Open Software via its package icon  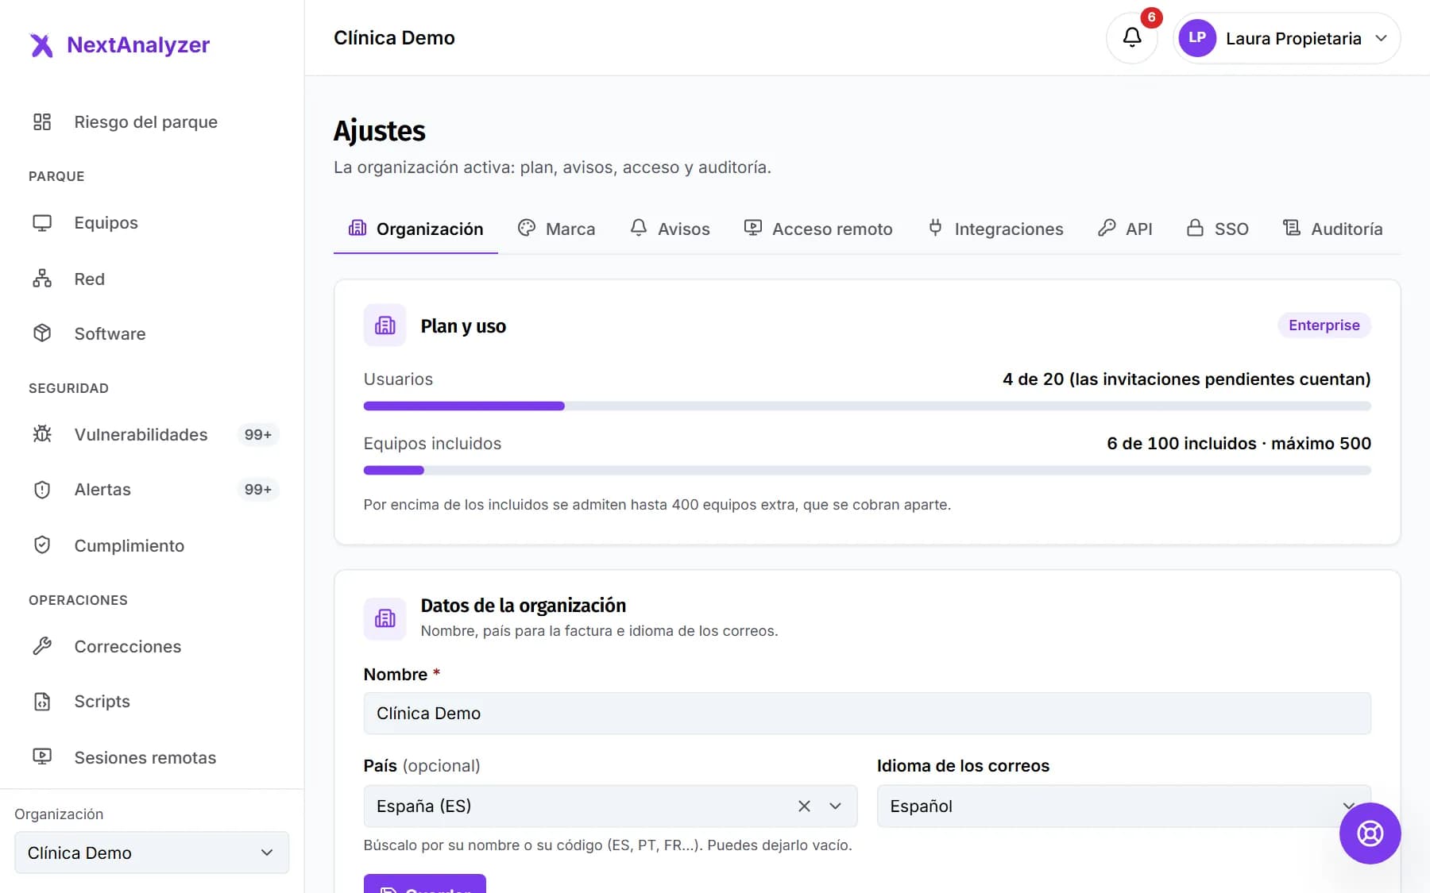coord(42,333)
